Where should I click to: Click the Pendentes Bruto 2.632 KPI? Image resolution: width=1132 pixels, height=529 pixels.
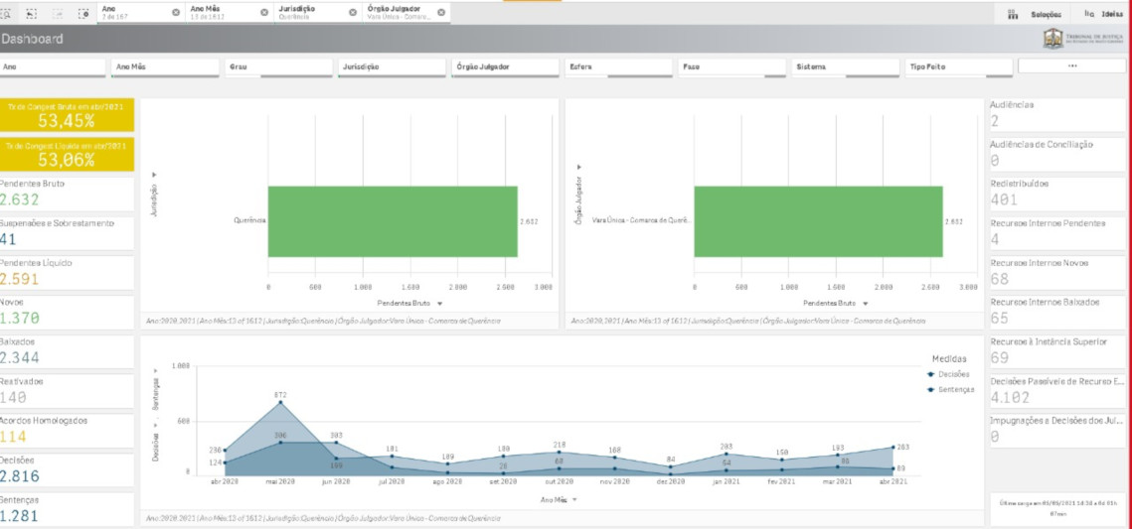pyautogui.click(x=68, y=194)
